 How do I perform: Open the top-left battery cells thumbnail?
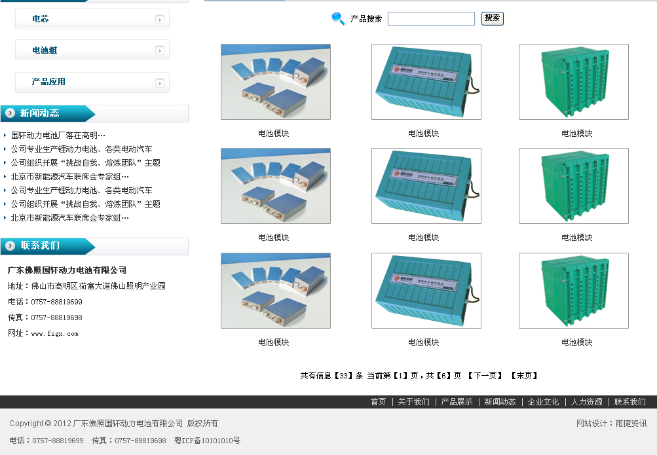click(276, 82)
